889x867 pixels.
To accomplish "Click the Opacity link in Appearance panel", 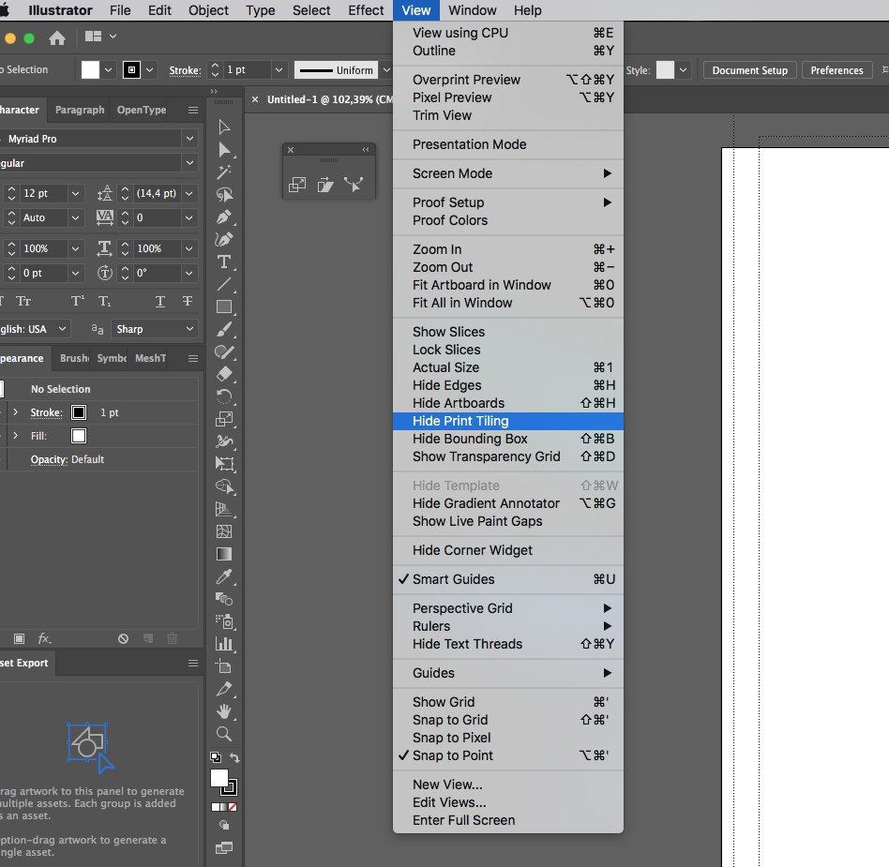I will coord(49,459).
